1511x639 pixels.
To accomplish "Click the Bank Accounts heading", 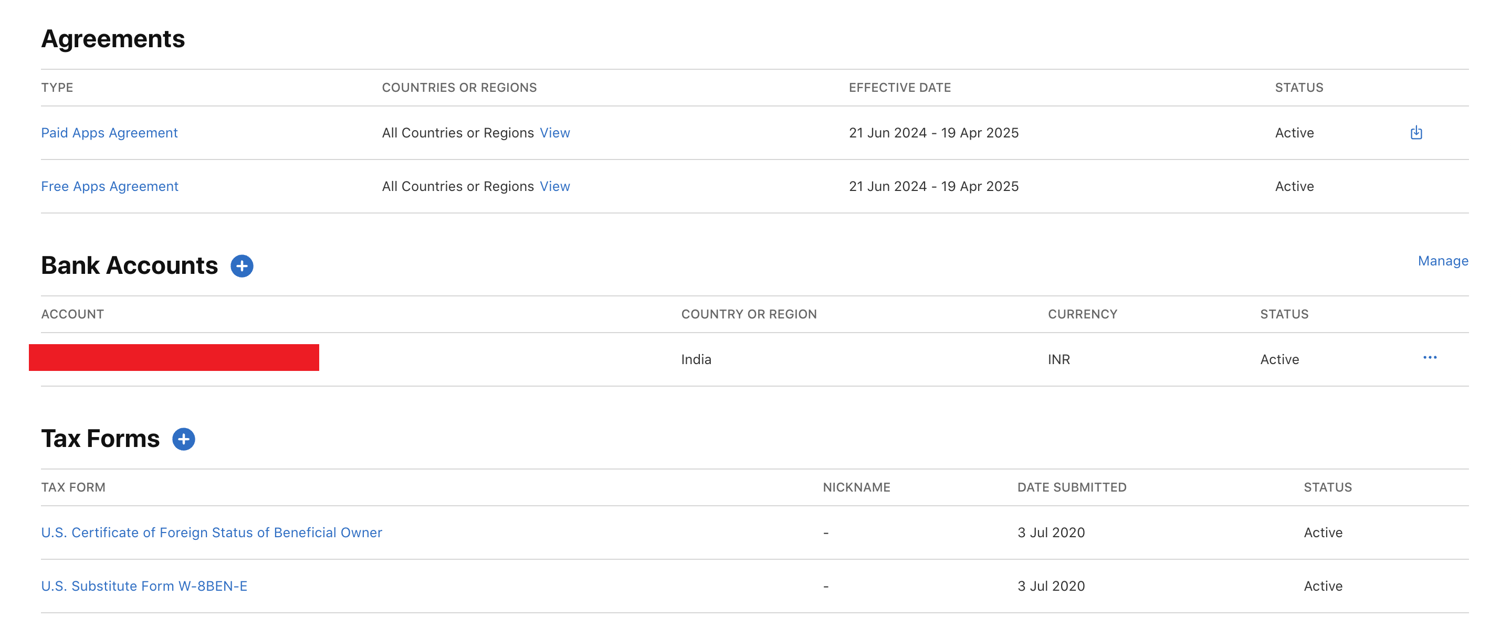I will [129, 265].
